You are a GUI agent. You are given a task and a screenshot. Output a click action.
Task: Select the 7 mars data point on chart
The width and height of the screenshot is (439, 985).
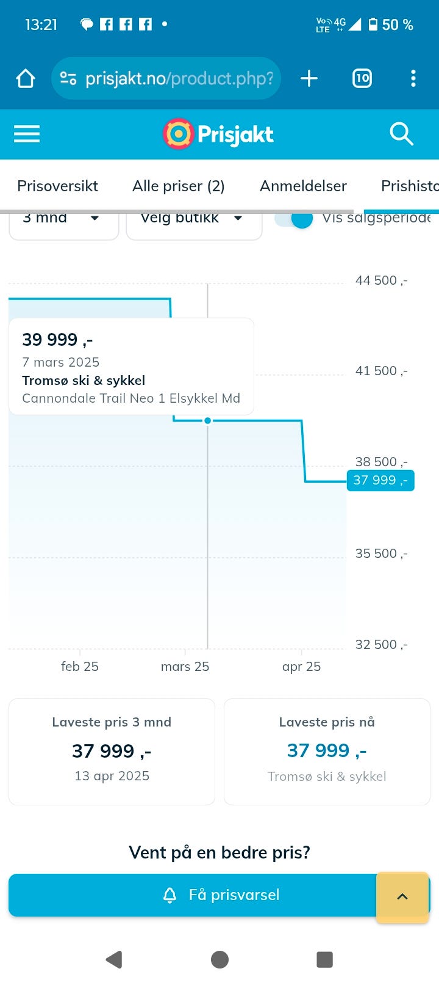(208, 420)
